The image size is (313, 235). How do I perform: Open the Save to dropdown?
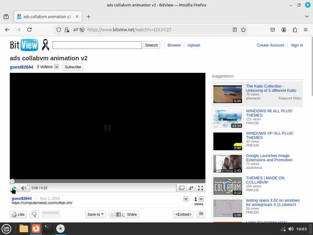(x=96, y=214)
